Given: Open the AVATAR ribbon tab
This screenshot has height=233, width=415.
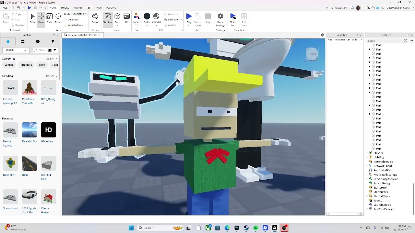Looking at the screenshot, I should (77, 8).
